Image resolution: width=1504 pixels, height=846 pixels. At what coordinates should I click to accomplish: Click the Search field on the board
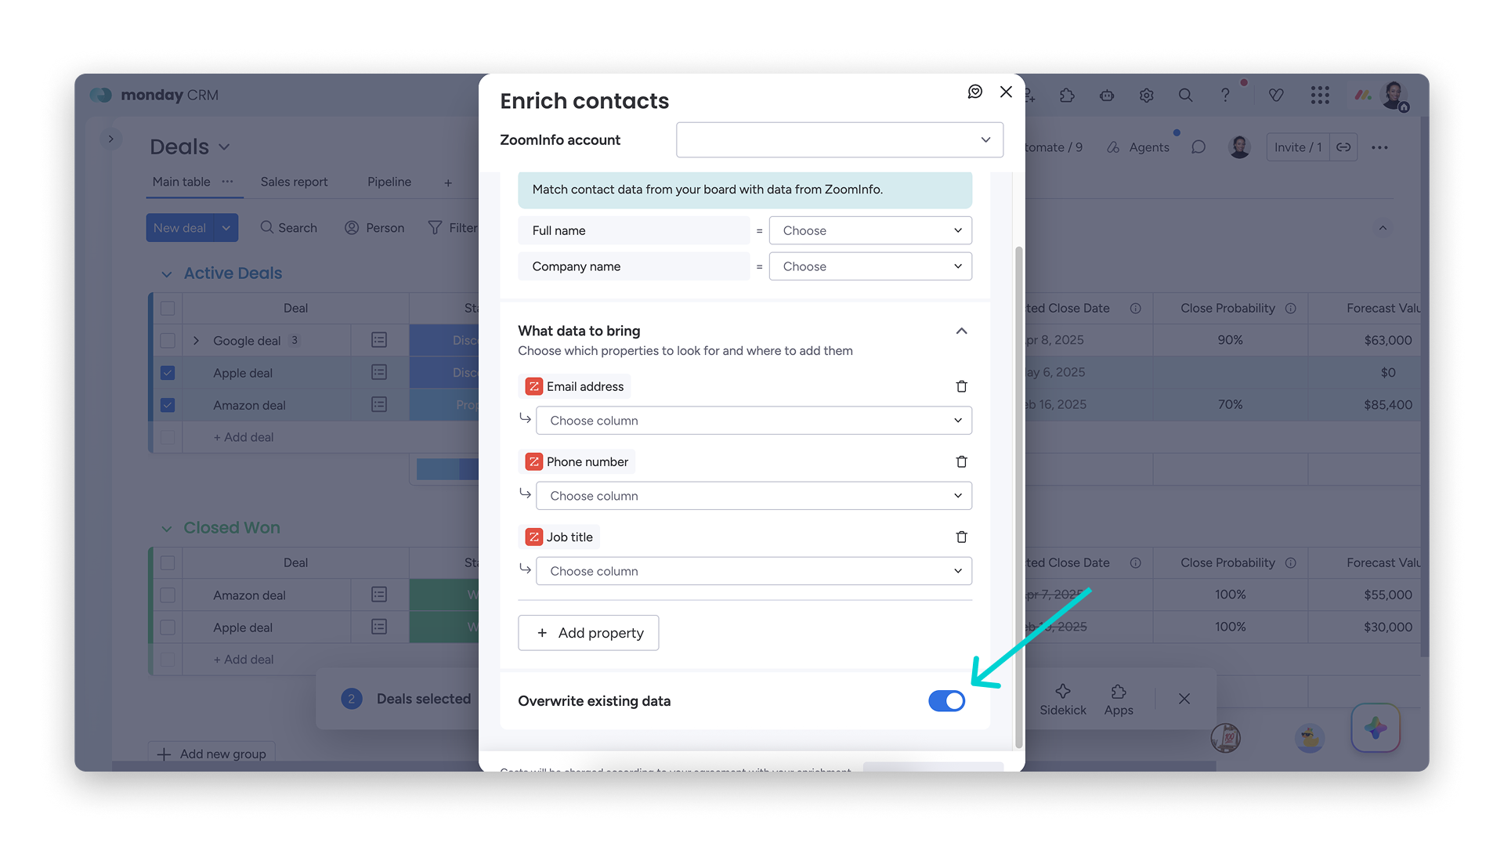288,228
